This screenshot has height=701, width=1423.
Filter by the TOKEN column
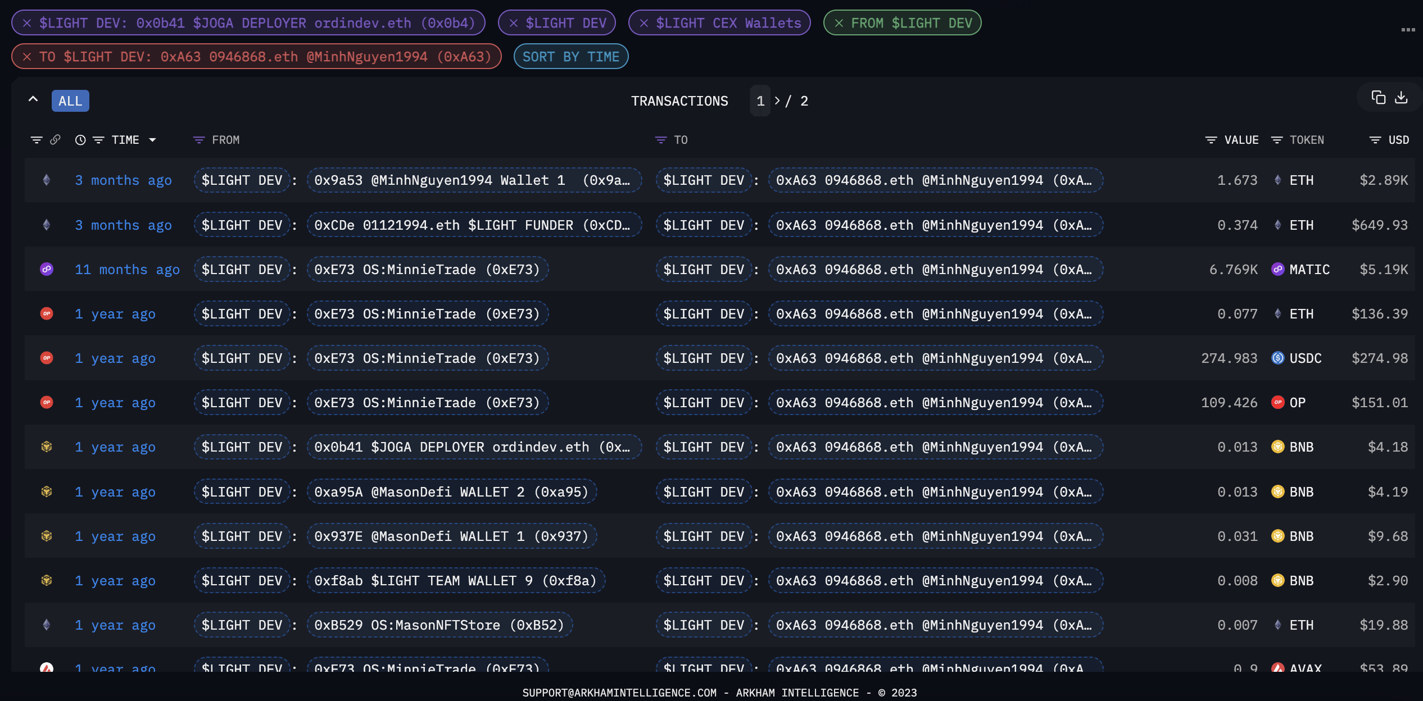coord(1277,140)
